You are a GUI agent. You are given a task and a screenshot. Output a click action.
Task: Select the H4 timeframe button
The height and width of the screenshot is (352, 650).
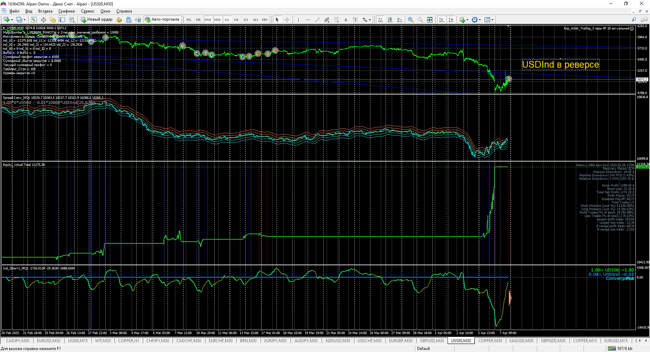pyautogui.click(x=236, y=20)
